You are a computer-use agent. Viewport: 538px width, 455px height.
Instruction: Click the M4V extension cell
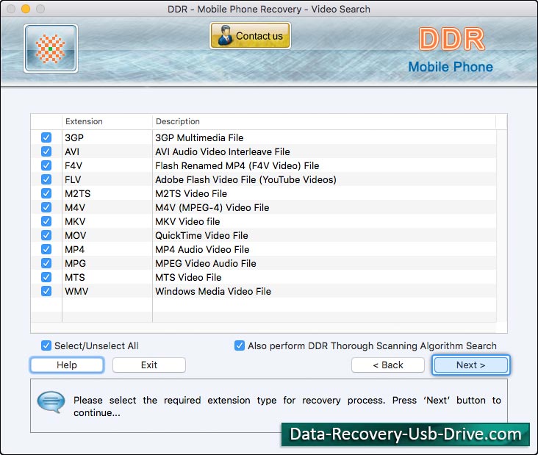click(107, 207)
